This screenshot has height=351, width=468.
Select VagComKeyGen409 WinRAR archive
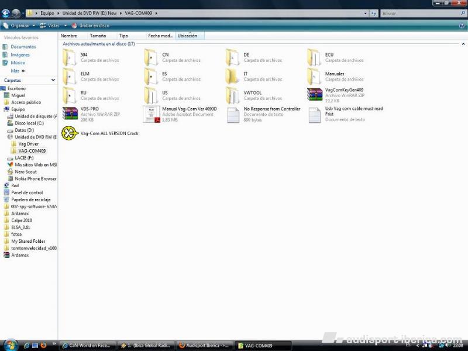tap(336, 95)
